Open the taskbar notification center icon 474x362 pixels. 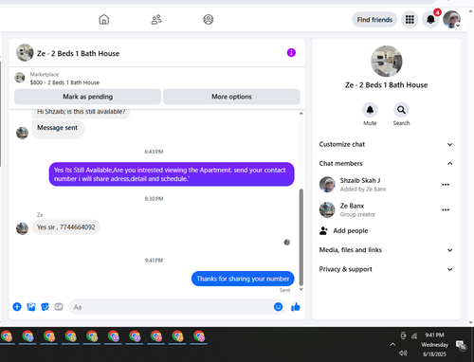tap(461, 345)
